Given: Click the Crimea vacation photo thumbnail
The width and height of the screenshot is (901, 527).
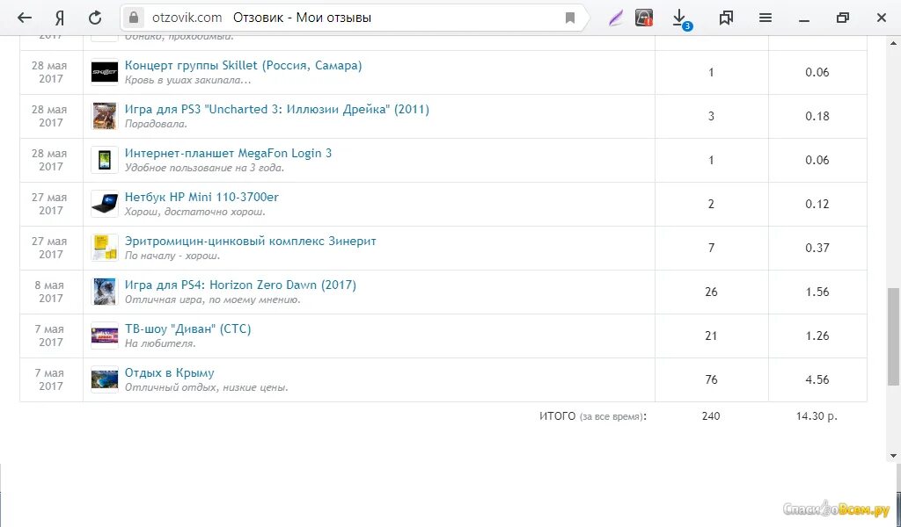Looking at the screenshot, I should tap(105, 379).
